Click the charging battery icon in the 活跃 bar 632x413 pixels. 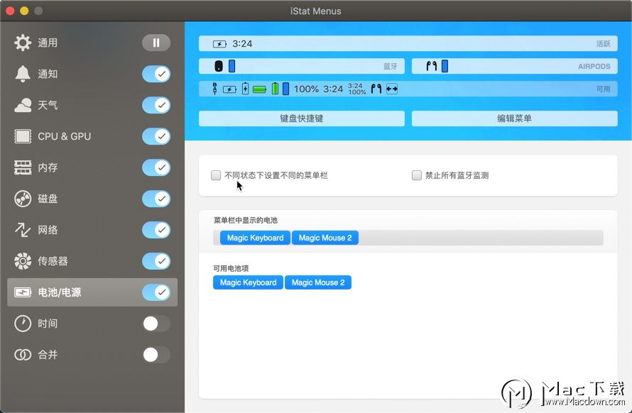click(x=219, y=44)
